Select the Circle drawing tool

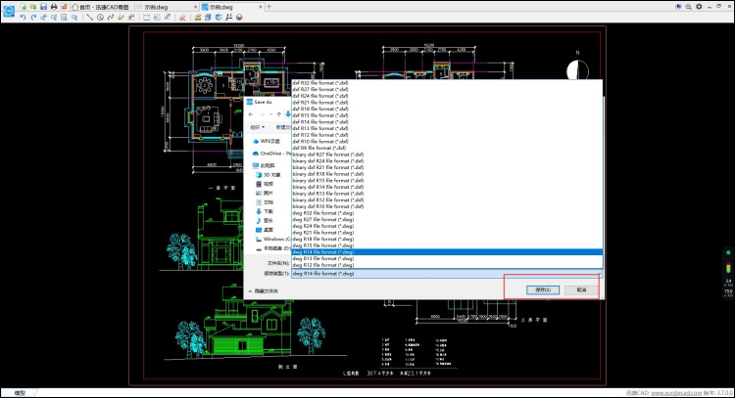[100, 18]
